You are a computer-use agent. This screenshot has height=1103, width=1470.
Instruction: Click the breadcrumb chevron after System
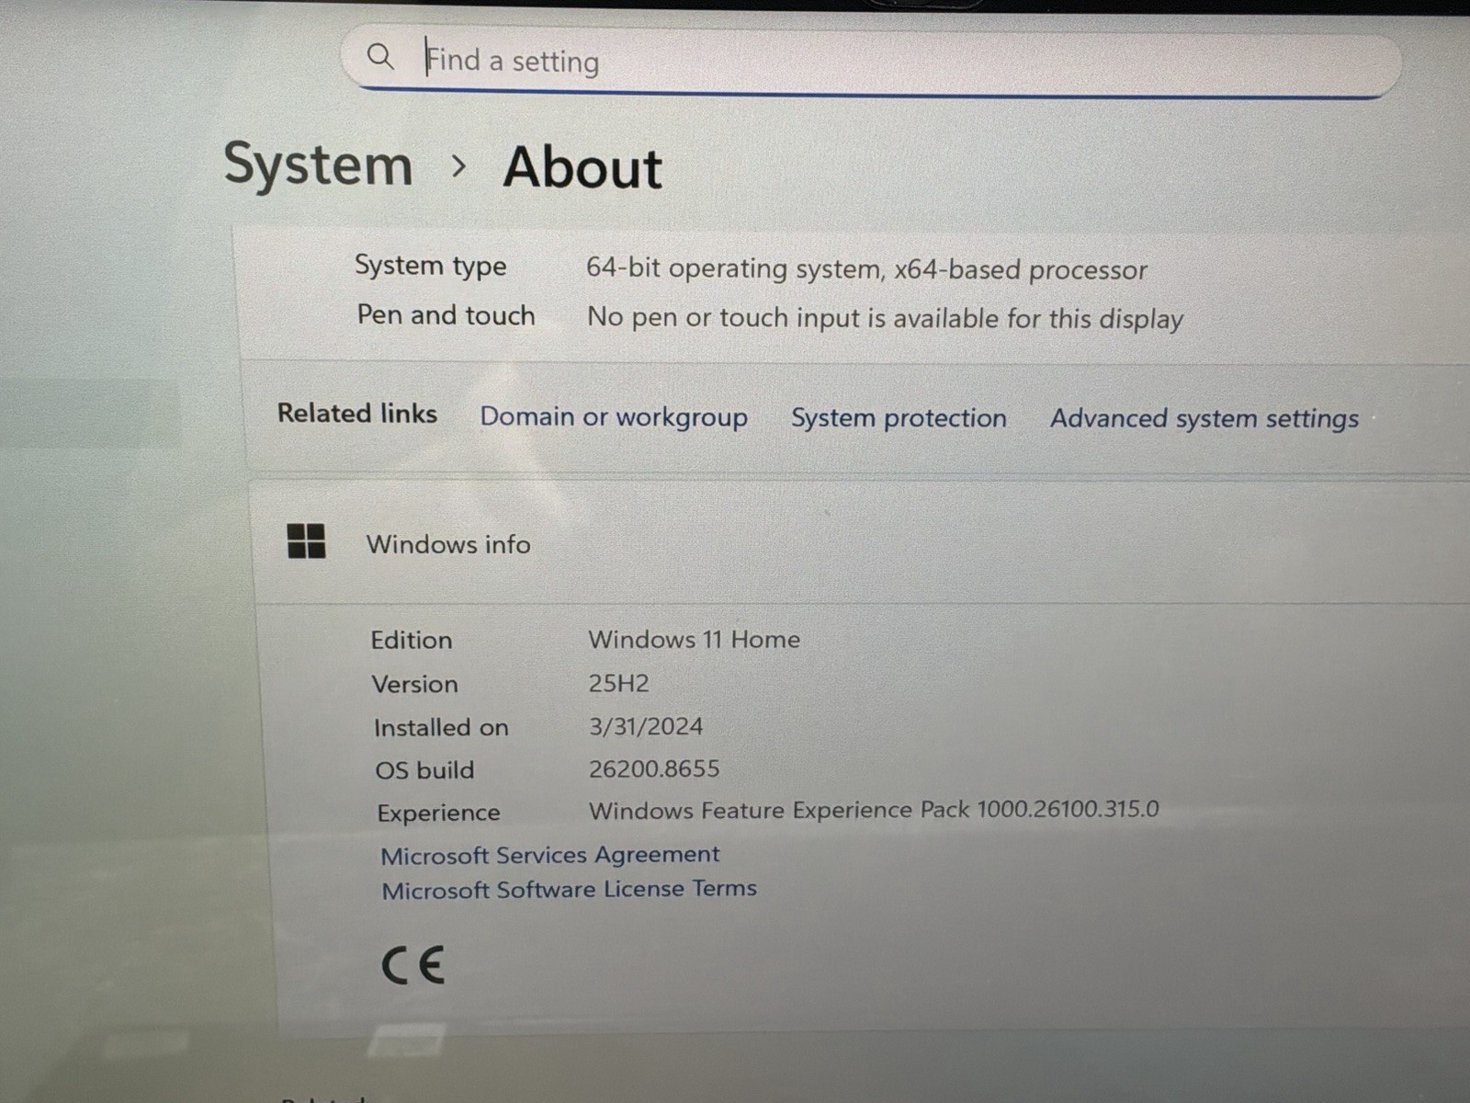click(458, 167)
